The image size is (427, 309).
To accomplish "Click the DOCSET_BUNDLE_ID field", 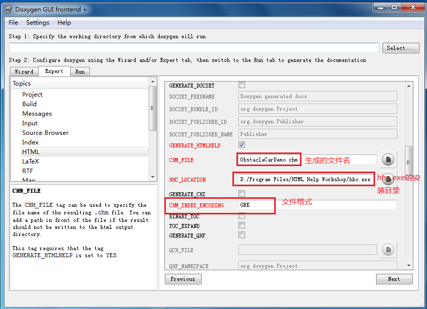I will point(318,109).
